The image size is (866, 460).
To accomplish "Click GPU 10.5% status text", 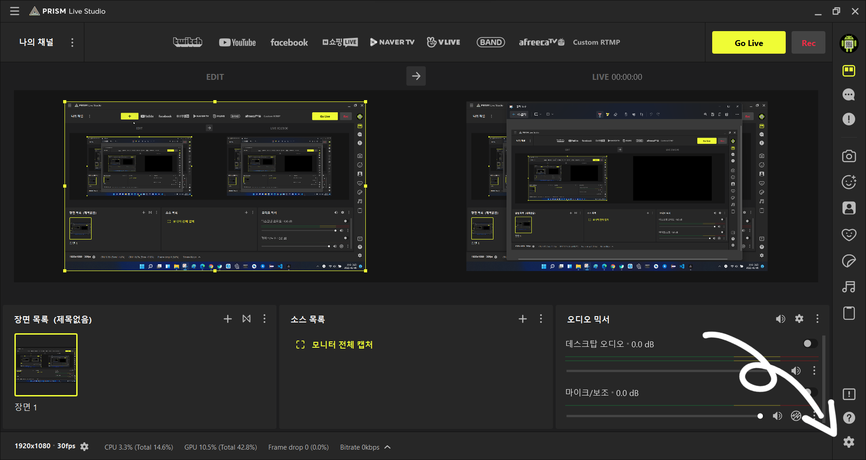I will coord(221,447).
